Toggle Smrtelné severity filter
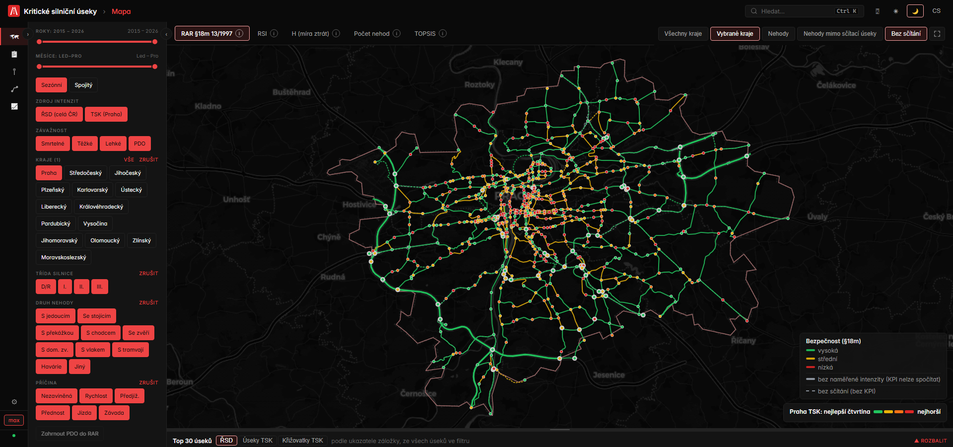Viewport: 953px width, 447px height. pos(53,144)
